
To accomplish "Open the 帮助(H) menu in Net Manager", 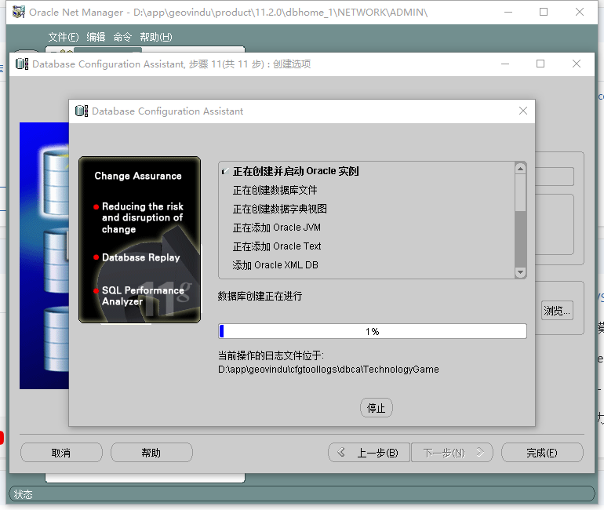I will pyautogui.click(x=156, y=37).
